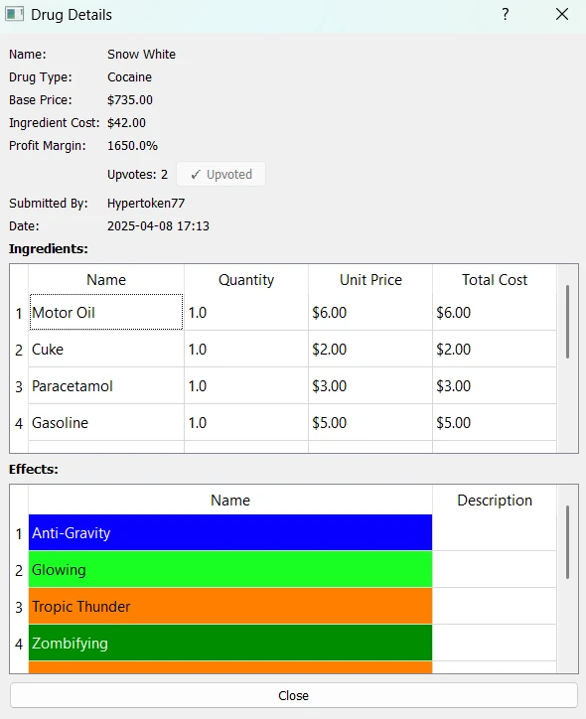This screenshot has height=719, width=586.
Task: Click the Quantity column header in Ingredients
Action: pos(246,280)
